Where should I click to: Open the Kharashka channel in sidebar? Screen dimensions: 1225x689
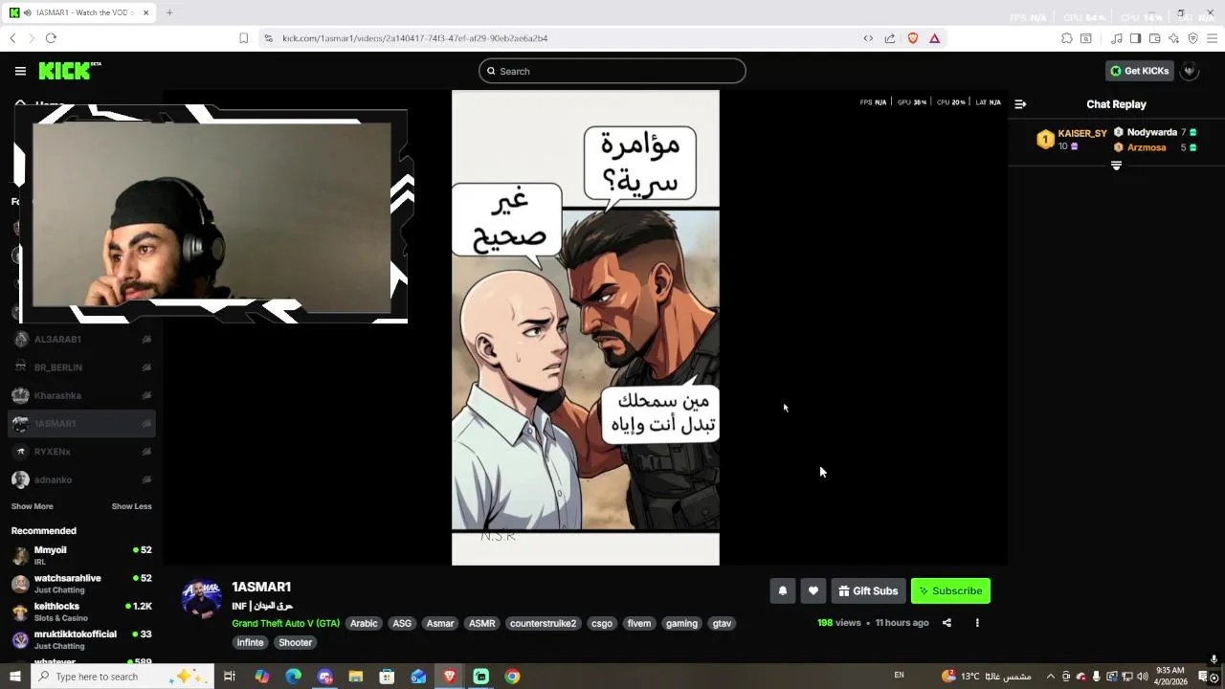[x=81, y=395]
